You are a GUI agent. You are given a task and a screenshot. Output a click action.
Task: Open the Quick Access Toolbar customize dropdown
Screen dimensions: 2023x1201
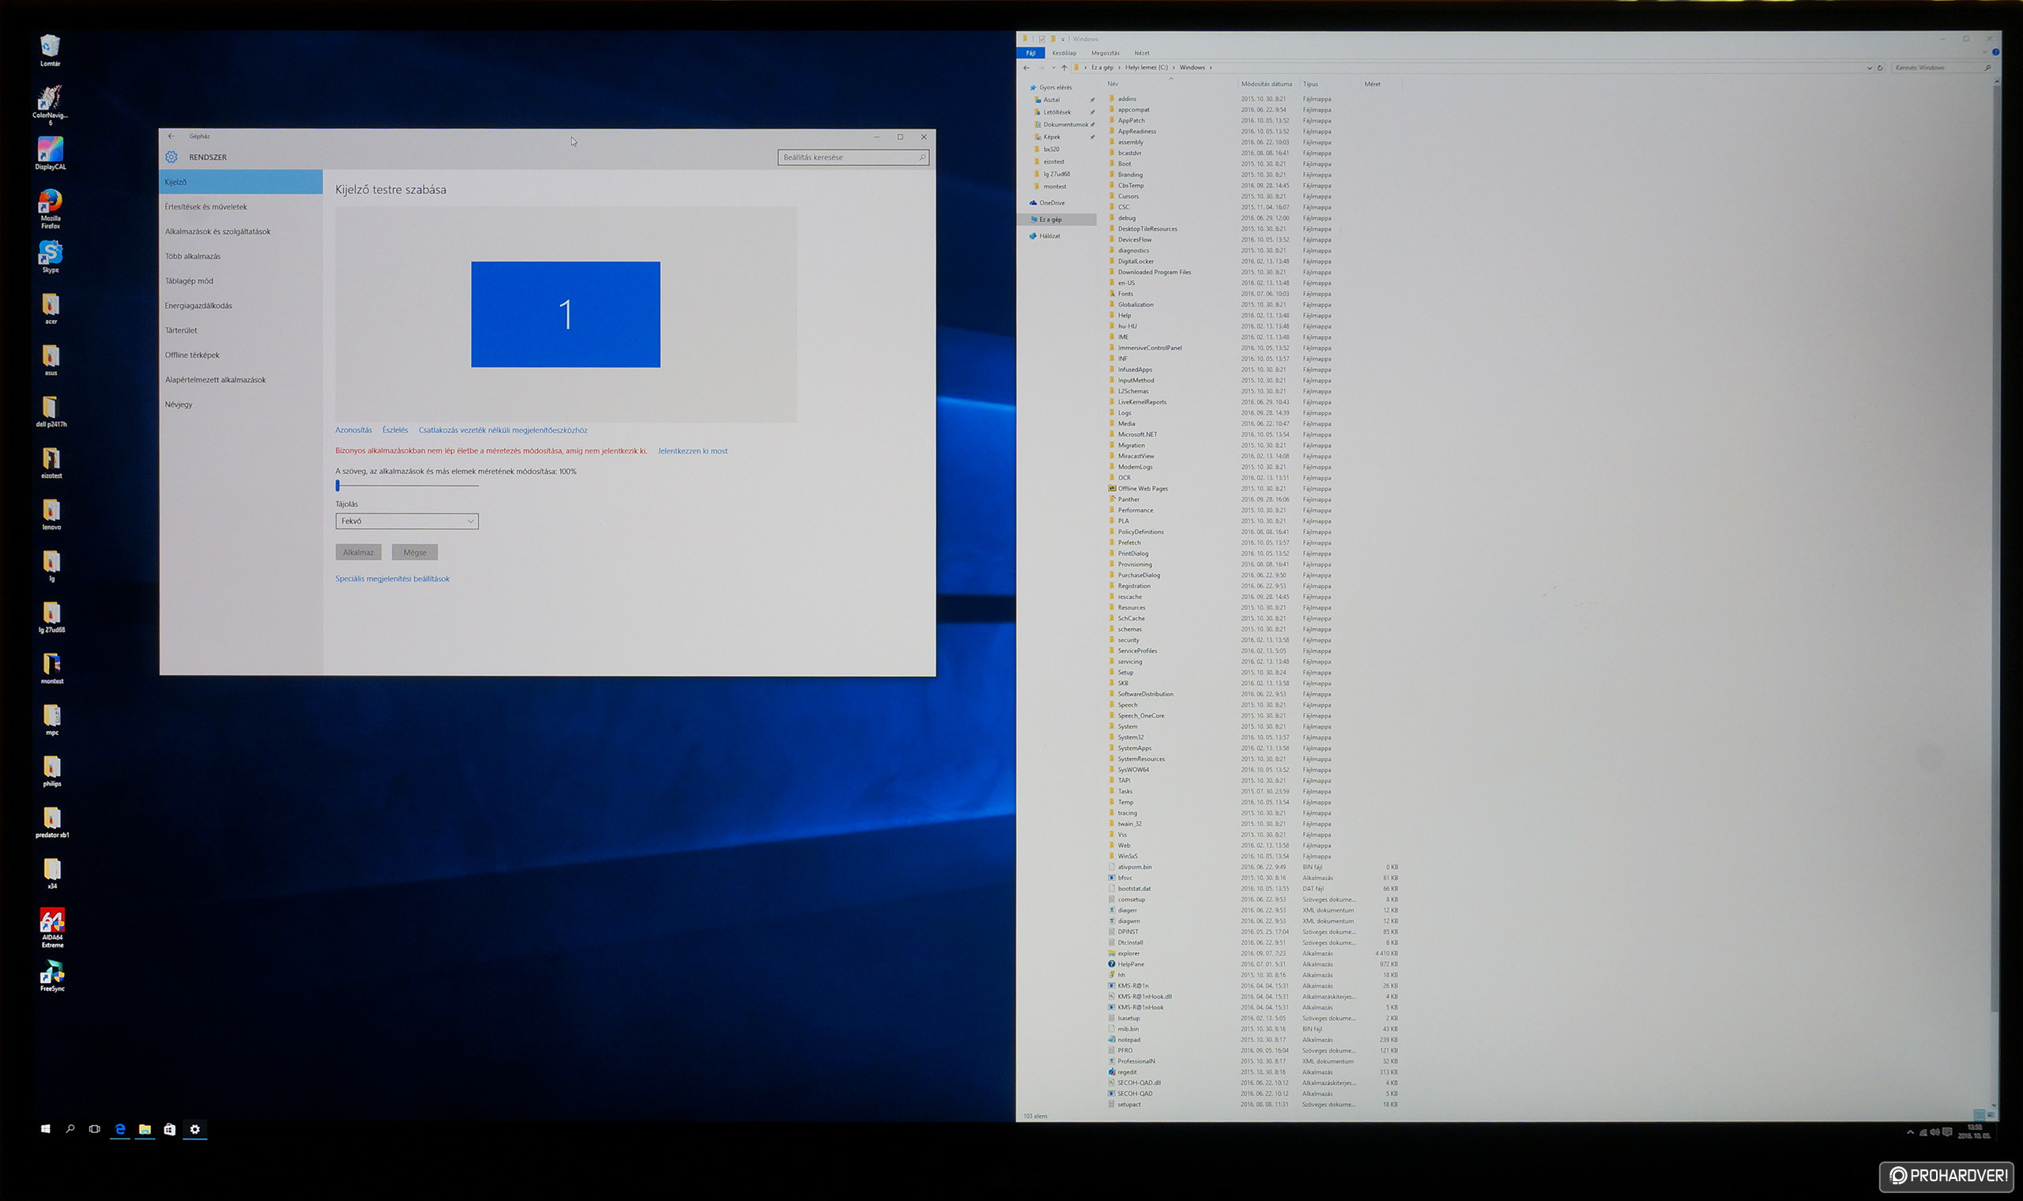(1063, 39)
